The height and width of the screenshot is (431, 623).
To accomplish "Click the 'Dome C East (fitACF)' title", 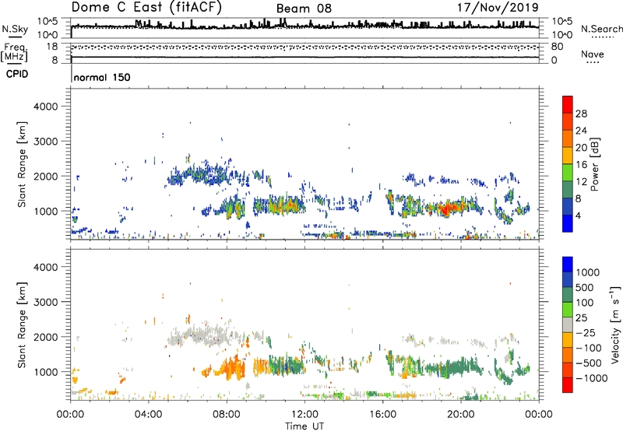I will coord(146,8).
